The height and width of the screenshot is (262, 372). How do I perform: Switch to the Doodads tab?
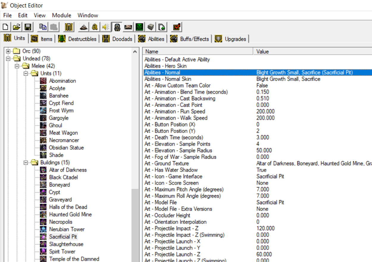pos(117,39)
